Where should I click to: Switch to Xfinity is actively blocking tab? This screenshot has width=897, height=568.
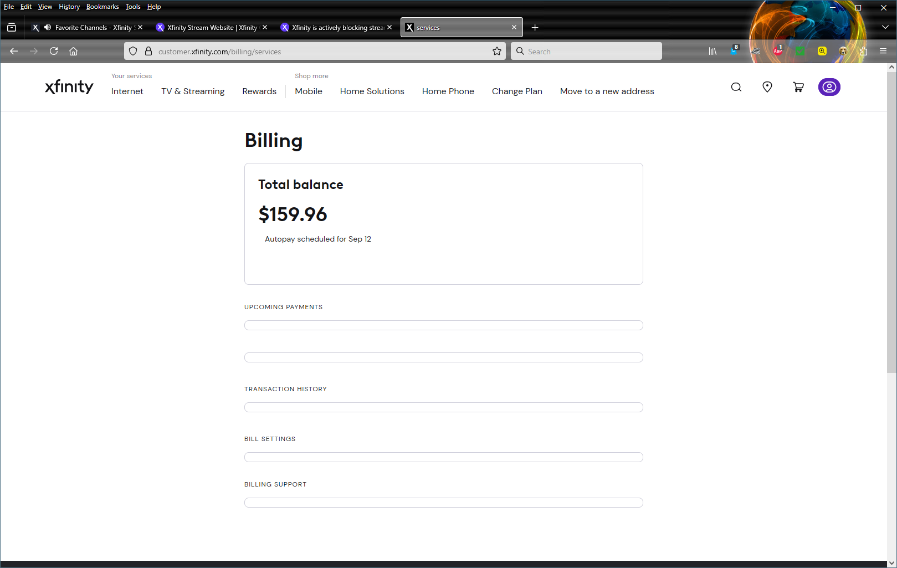(337, 27)
